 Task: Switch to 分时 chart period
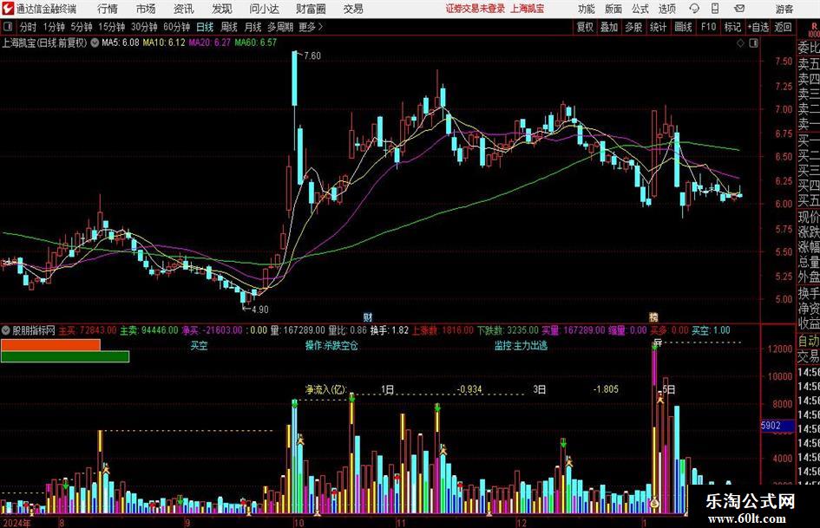(29, 27)
